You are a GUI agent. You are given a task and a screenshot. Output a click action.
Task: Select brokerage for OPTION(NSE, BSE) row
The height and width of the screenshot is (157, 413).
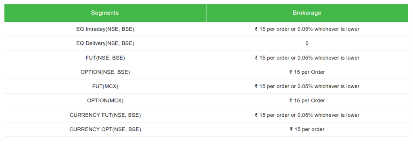tap(307, 72)
